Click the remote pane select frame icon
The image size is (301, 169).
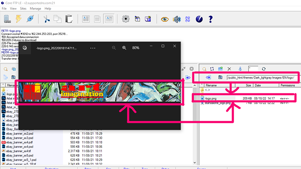coord(212,69)
